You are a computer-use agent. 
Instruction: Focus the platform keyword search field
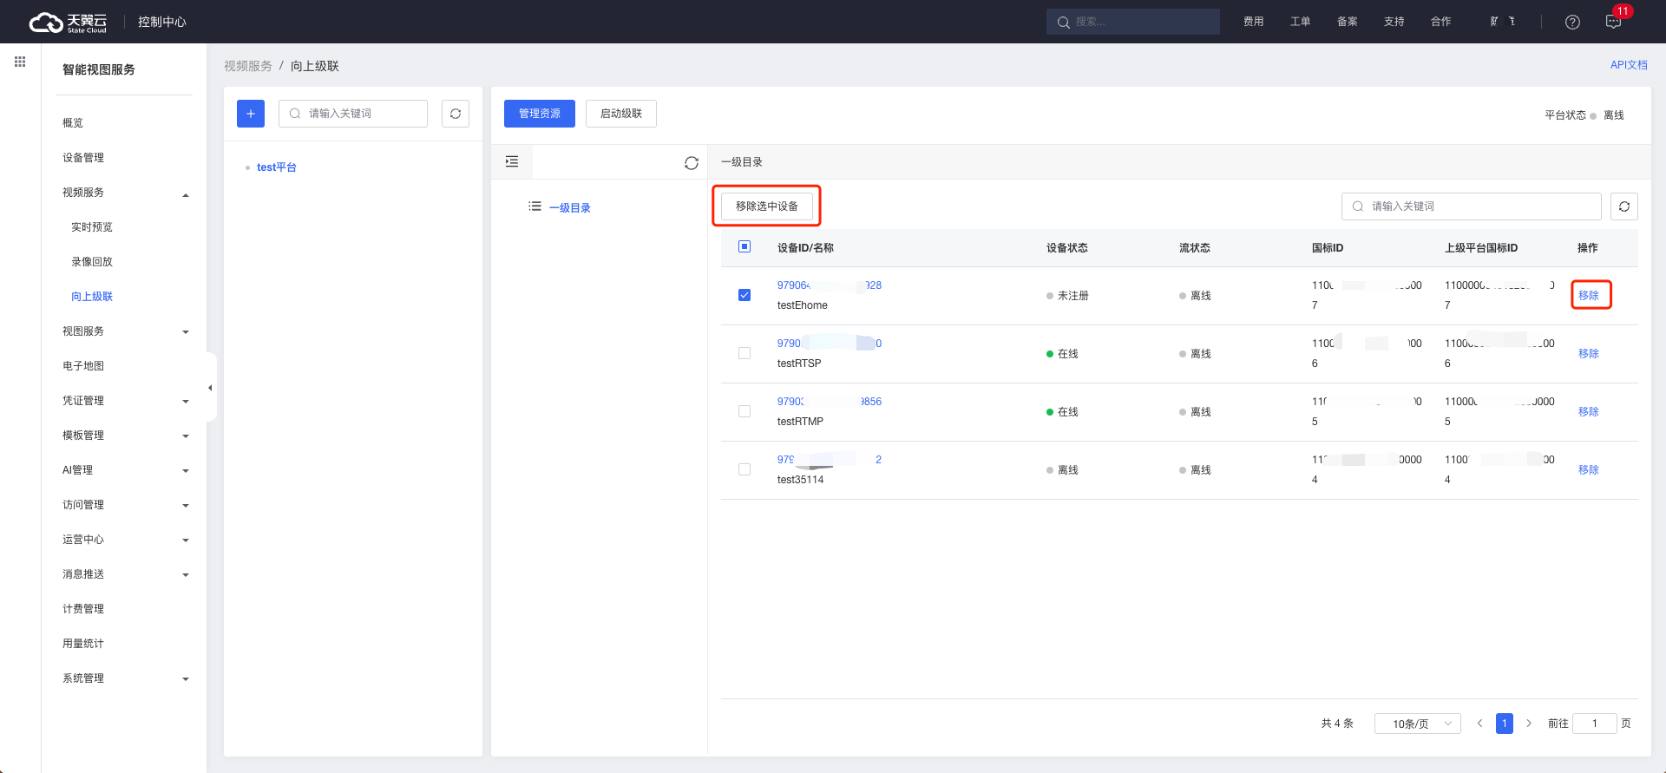[353, 114]
